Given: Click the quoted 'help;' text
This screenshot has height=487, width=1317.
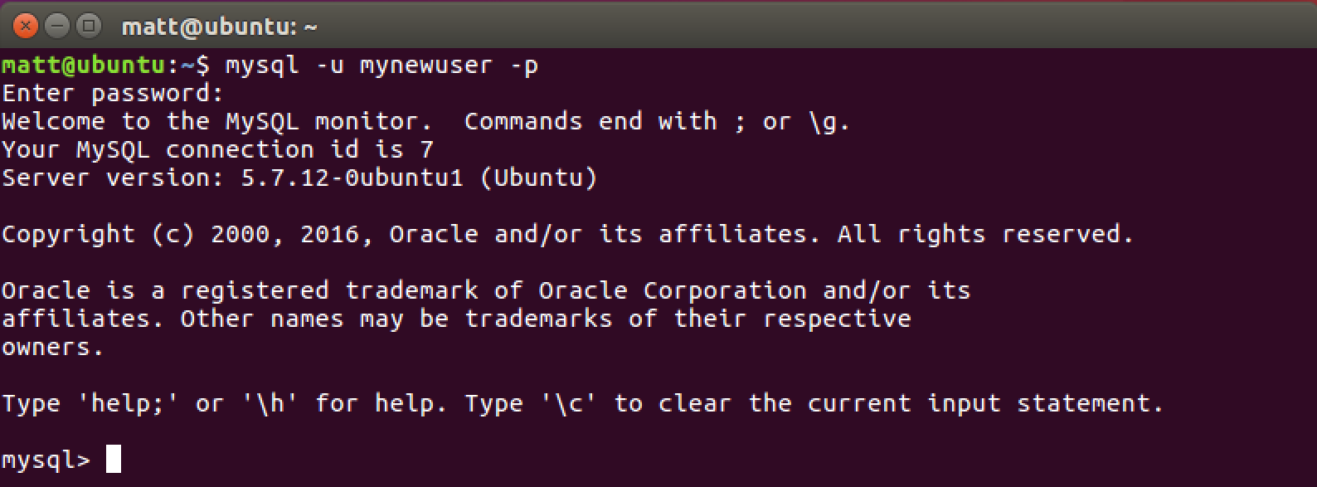Looking at the screenshot, I should click(x=128, y=403).
